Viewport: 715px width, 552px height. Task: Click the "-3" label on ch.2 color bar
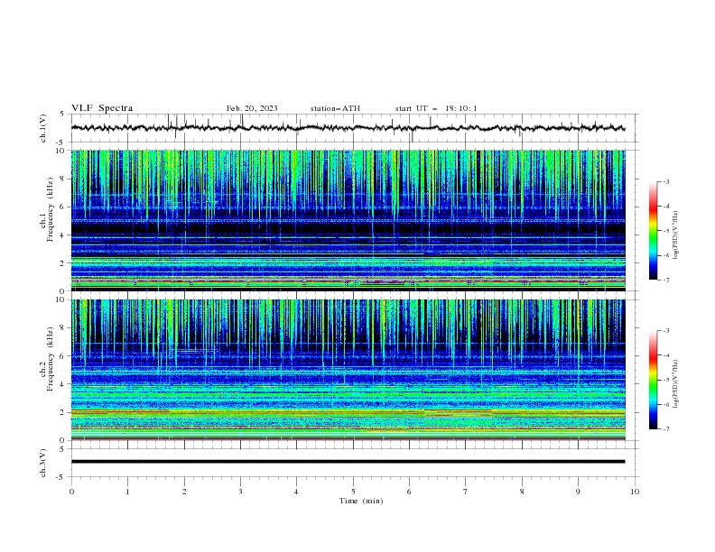pos(666,331)
